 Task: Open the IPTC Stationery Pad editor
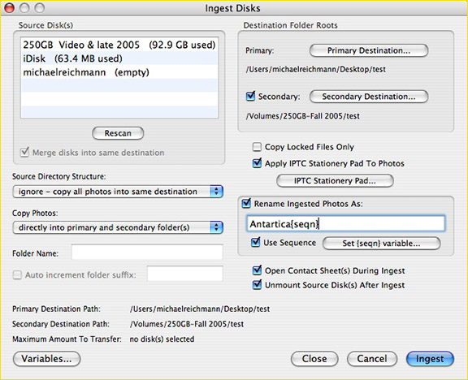(335, 181)
